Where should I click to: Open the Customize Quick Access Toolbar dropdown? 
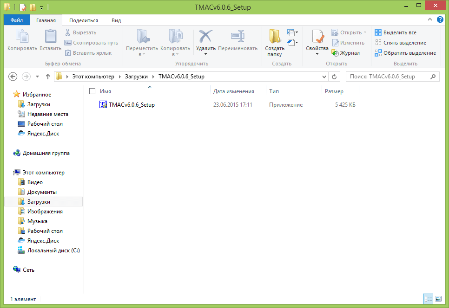(x=41, y=8)
